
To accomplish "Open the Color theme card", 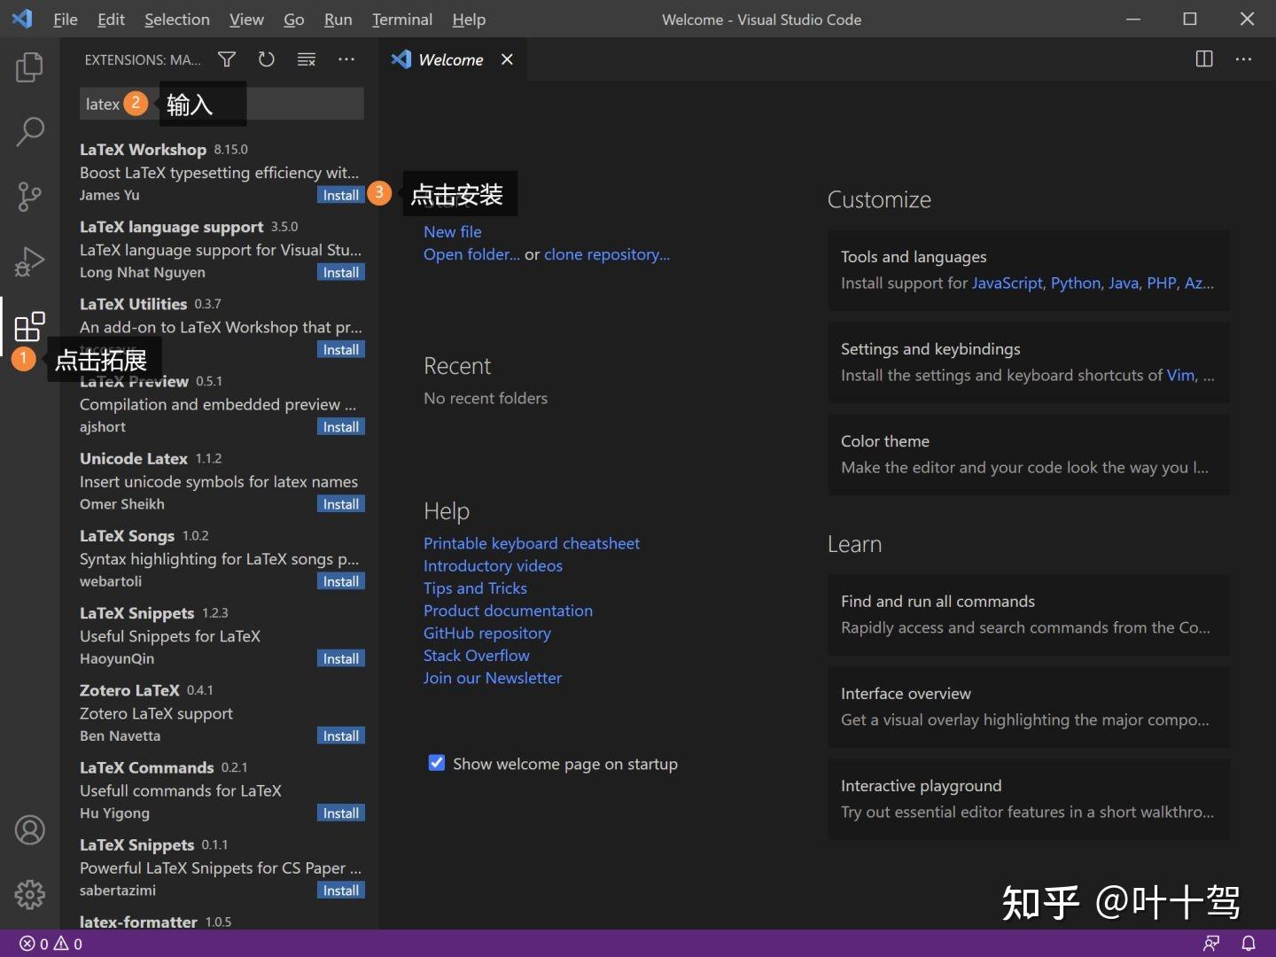I will click(1029, 455).
